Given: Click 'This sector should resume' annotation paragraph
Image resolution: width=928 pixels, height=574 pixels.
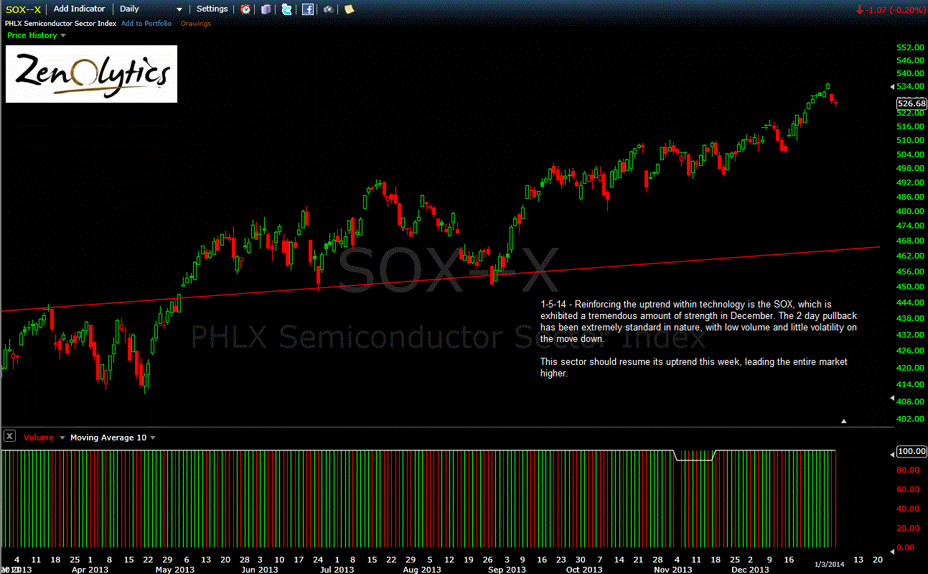Looking at the screenshot, I should (x=694, y=367).
